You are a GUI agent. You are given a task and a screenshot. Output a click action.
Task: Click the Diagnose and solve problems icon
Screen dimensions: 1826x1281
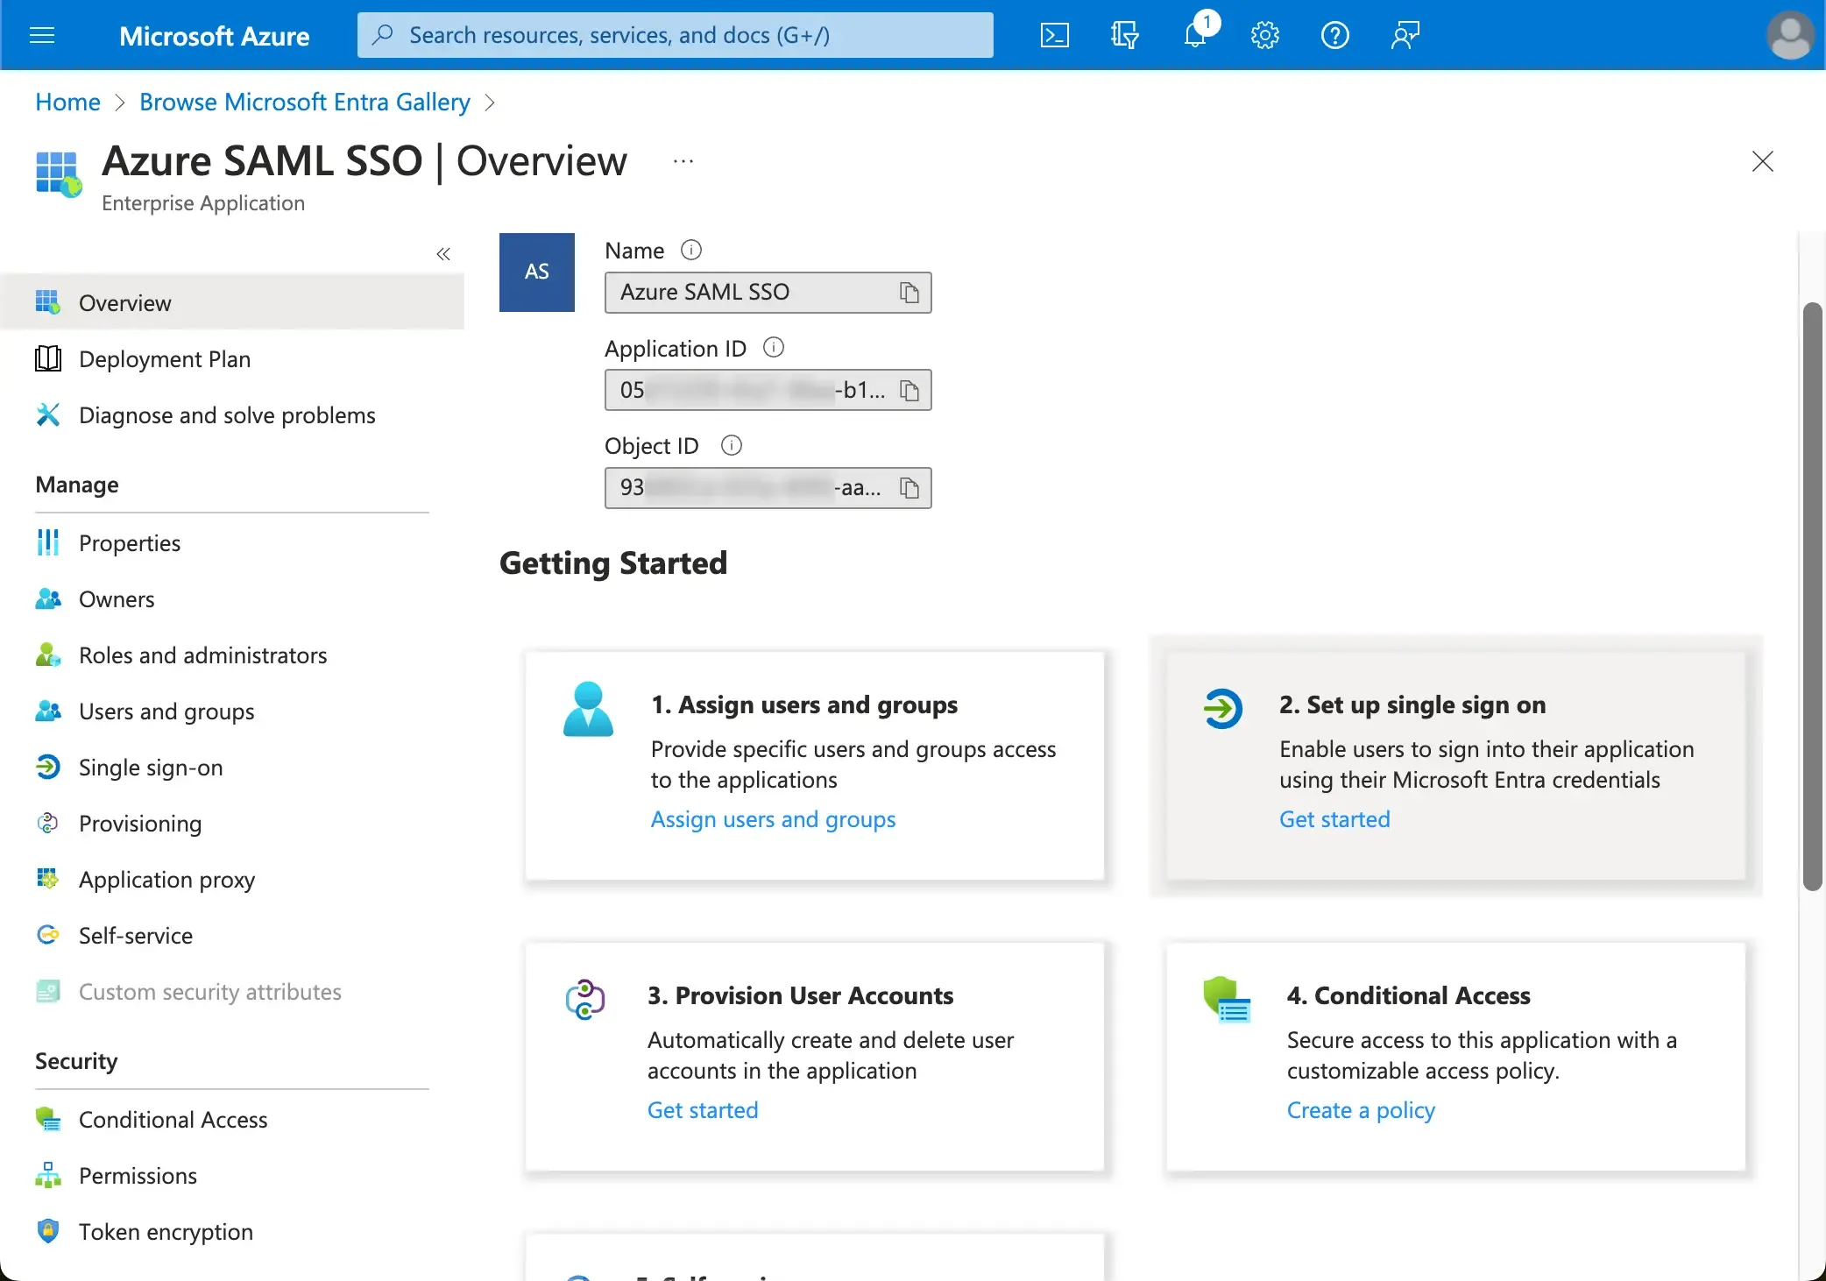coord(48,412)
